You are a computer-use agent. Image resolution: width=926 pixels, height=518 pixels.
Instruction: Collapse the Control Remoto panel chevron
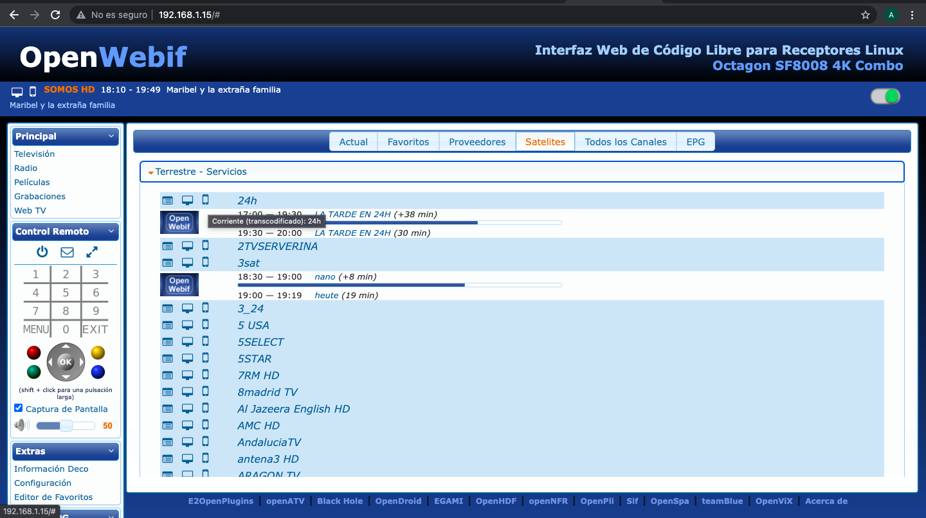pos(111,231)
